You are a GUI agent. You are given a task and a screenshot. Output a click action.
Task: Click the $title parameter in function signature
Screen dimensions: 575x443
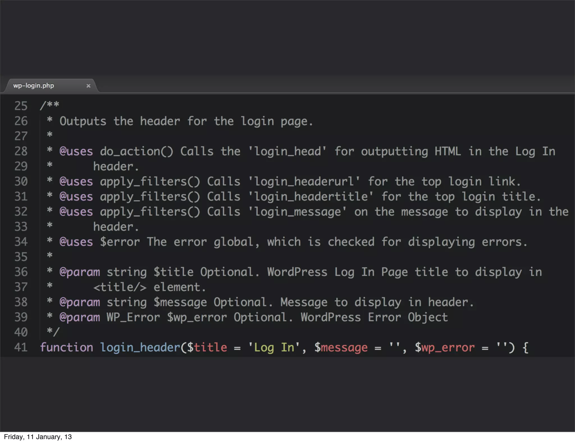[207, 347]
